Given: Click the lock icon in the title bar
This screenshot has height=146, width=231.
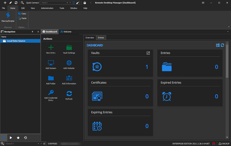Looking at the screenshot, I should coord(85,3).
